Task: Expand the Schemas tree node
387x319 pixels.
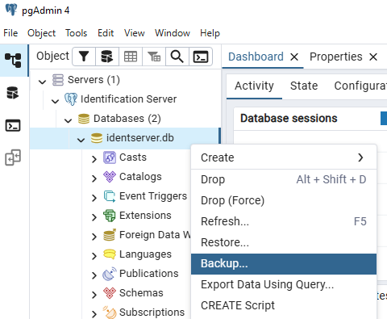Action: pyautogui.click(x=94, y=295)
